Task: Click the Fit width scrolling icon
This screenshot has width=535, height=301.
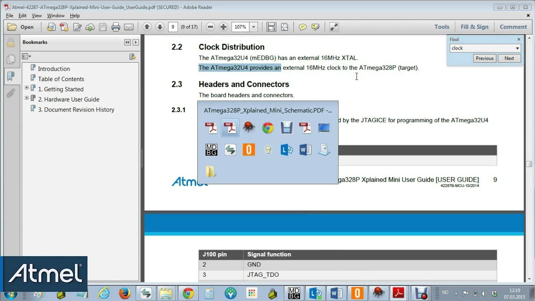Action: [272, 27]
